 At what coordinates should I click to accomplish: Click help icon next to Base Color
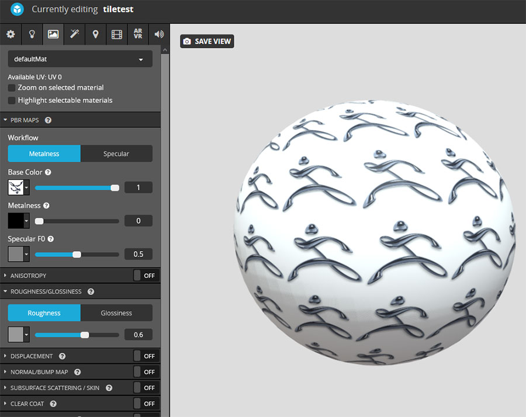pos(48,172)
